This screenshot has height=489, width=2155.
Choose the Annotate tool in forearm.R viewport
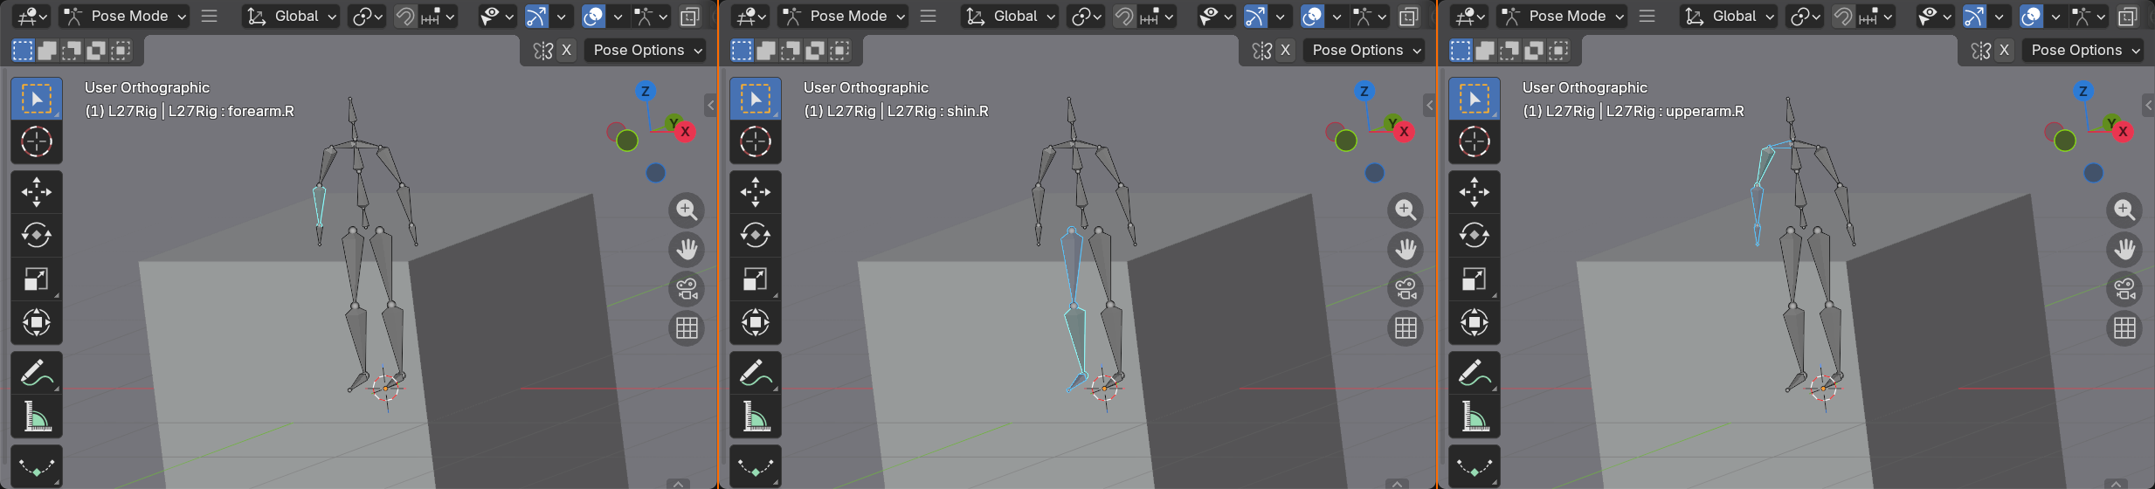[37, 373]
